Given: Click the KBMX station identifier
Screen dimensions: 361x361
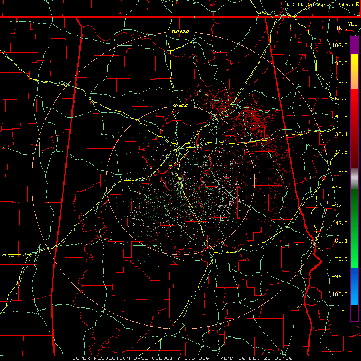Looking at the screenshot, I should [227, 358].
